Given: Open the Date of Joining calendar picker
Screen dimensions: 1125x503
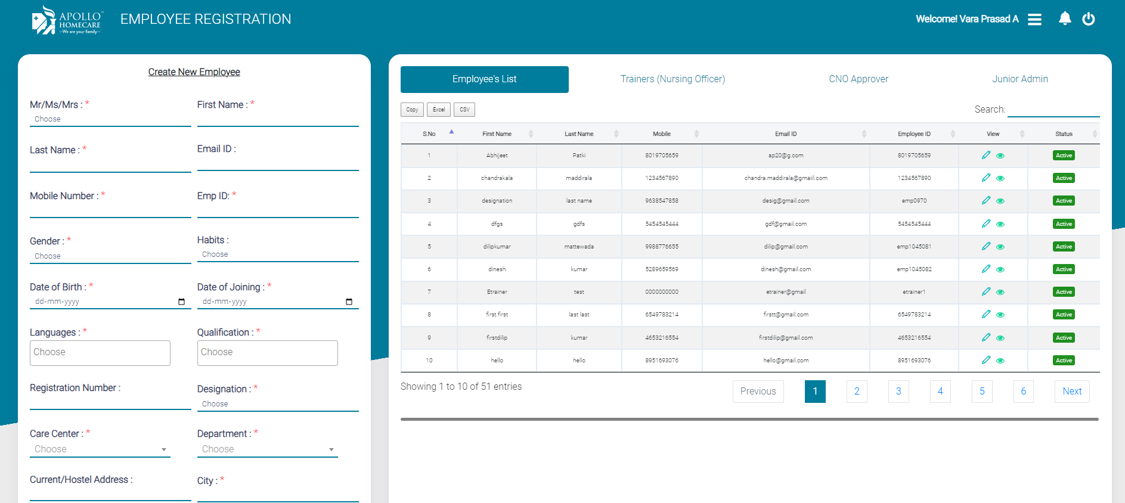Looking at the screenshot, I should coord(349,302).
